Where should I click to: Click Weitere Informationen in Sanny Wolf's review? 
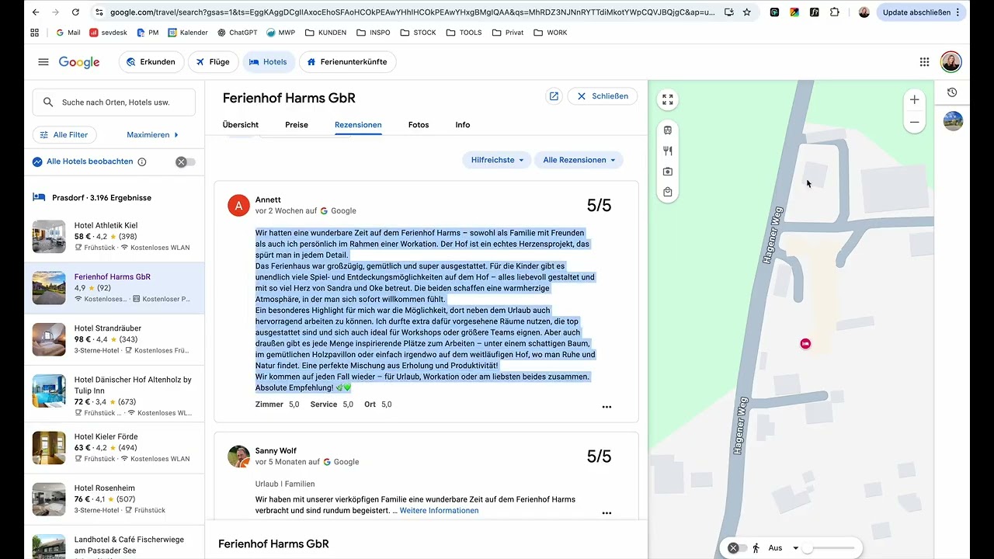(x=439, y=511)
